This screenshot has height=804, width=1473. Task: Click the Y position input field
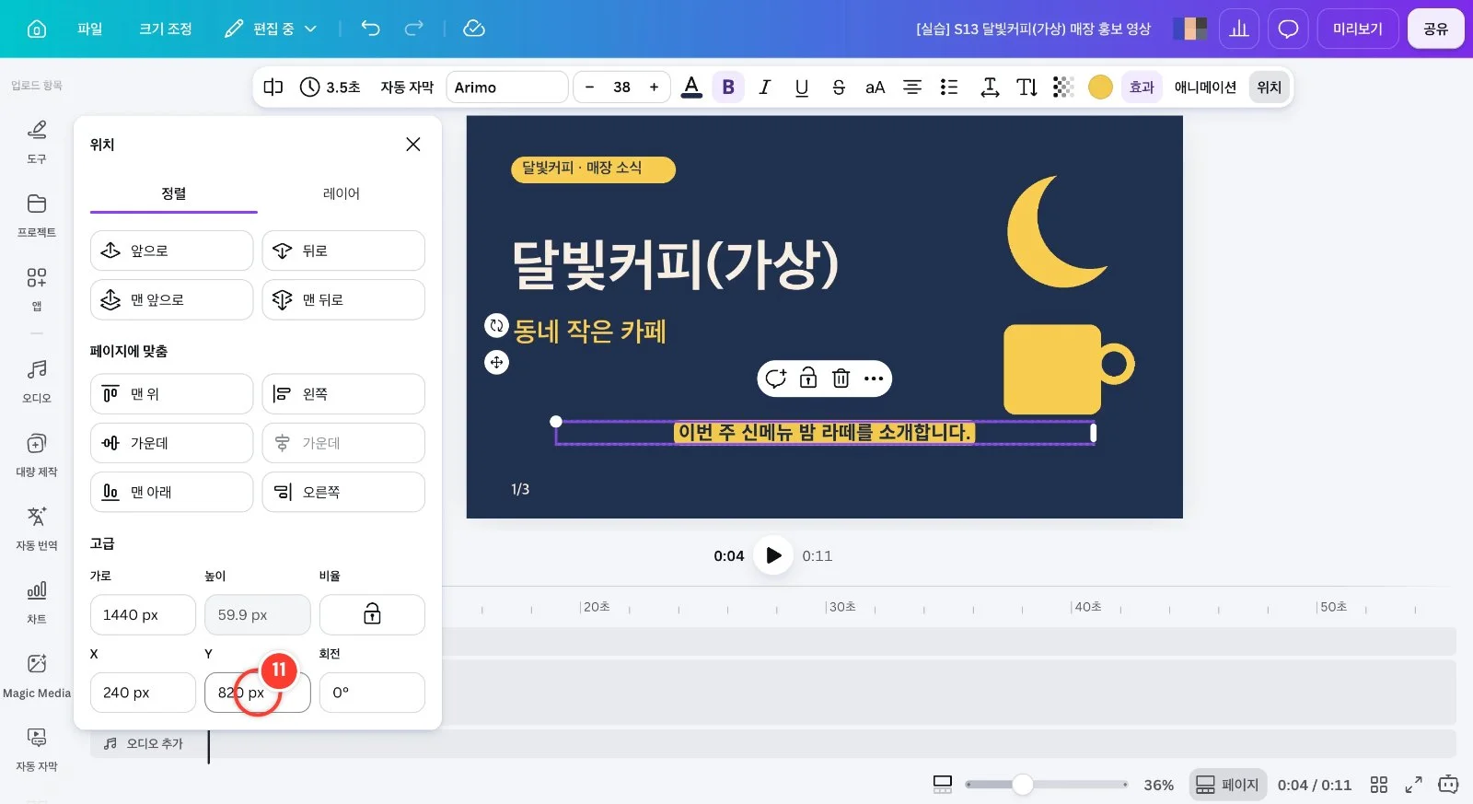click(x=258, y=693)
